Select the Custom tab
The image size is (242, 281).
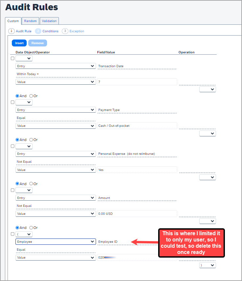13,21
